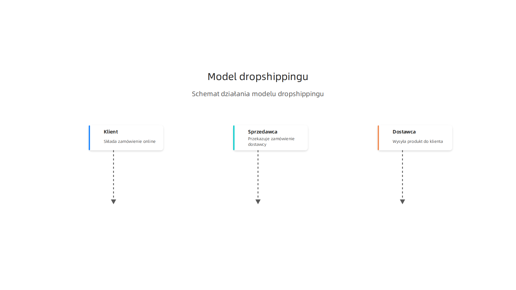Click the text 'Składa zamówienie online'
Screen dimensions: 516x290
[x=130, y=141]
